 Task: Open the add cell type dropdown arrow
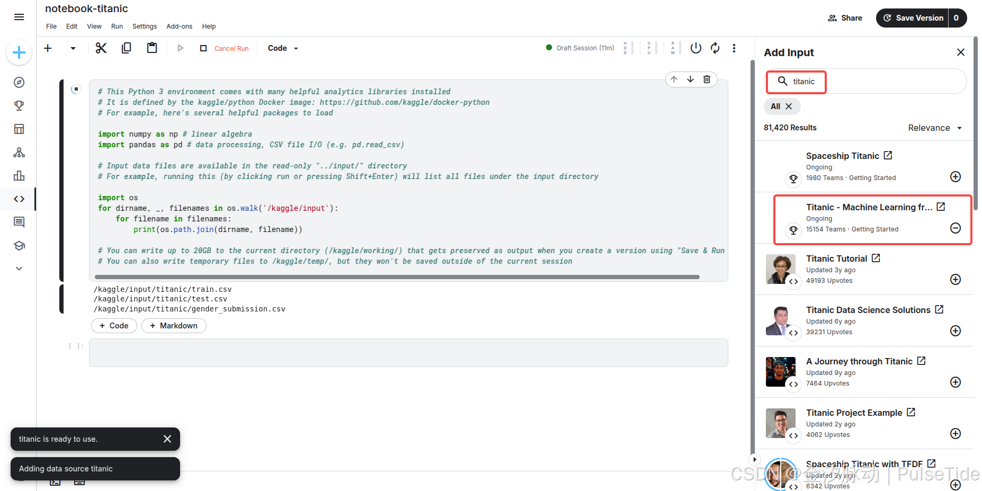click(x=73, y=48)
